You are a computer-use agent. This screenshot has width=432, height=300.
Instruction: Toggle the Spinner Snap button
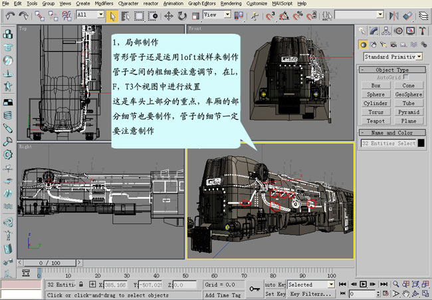pos(311,16)
